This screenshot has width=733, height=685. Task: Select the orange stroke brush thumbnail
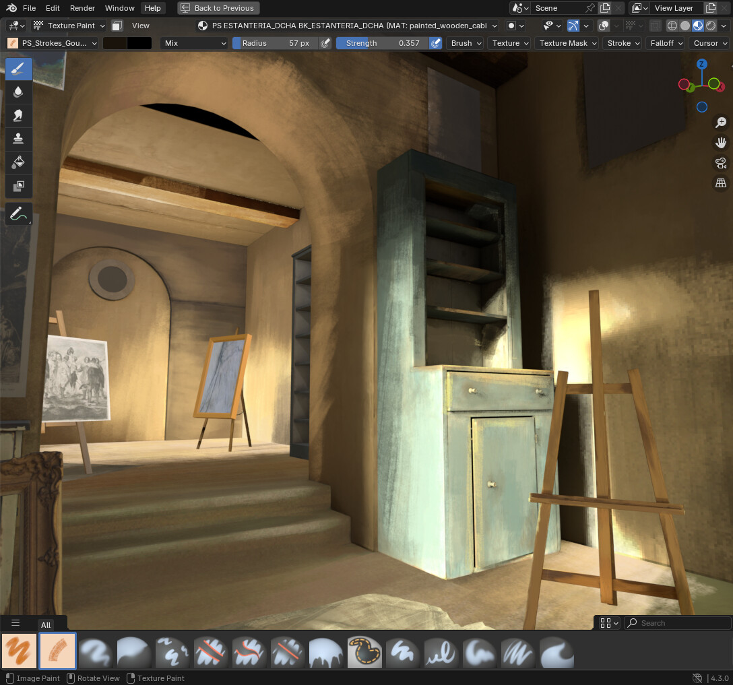[20, 651]
